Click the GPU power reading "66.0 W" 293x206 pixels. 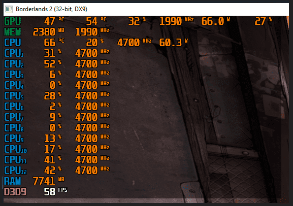tap(215, 21)
